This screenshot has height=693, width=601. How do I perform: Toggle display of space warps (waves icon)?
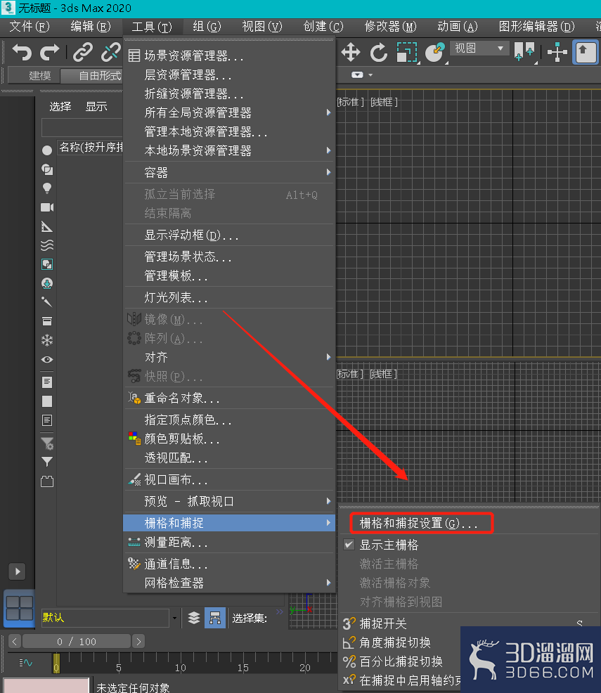pyautogui.click(x=47, y=245)
